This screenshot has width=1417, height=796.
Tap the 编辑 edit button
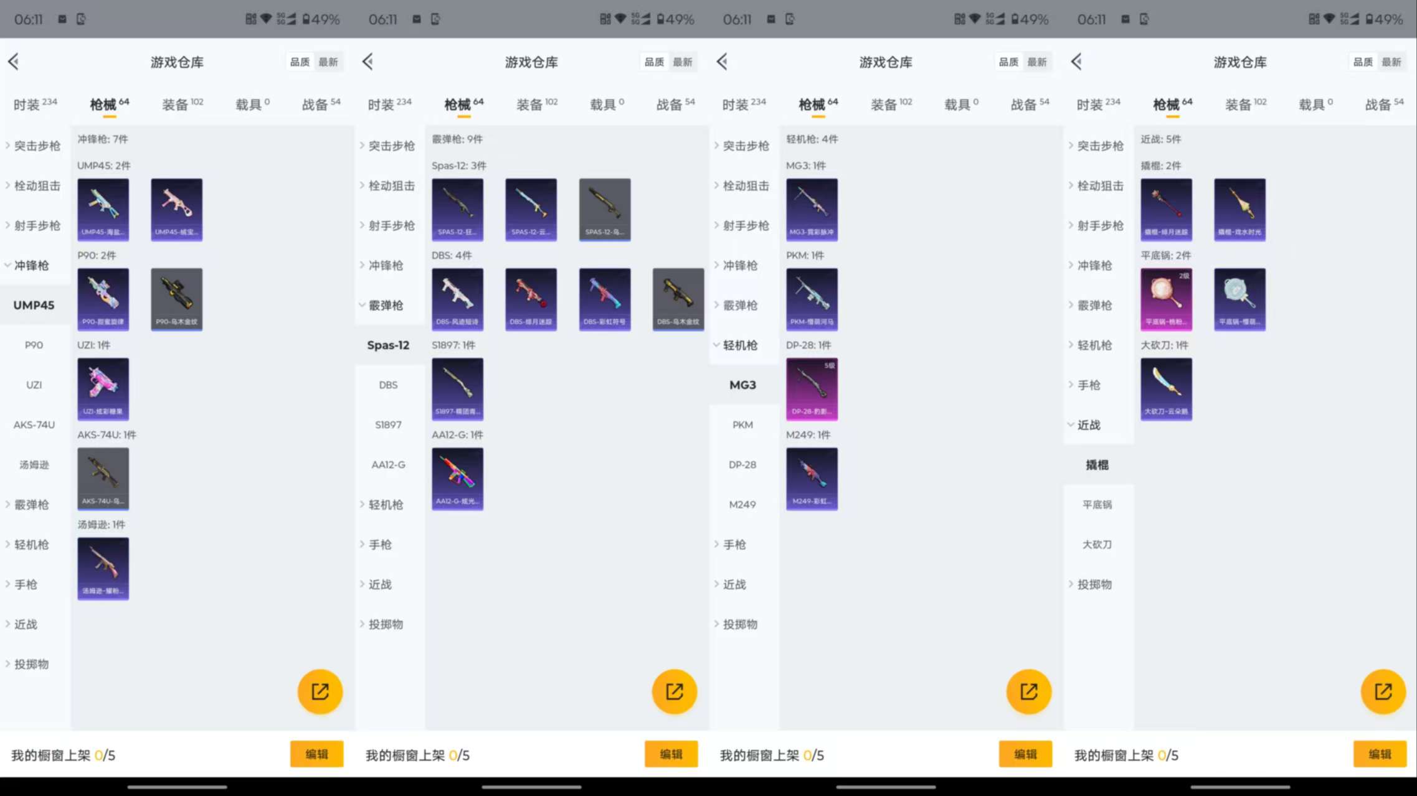316,754
